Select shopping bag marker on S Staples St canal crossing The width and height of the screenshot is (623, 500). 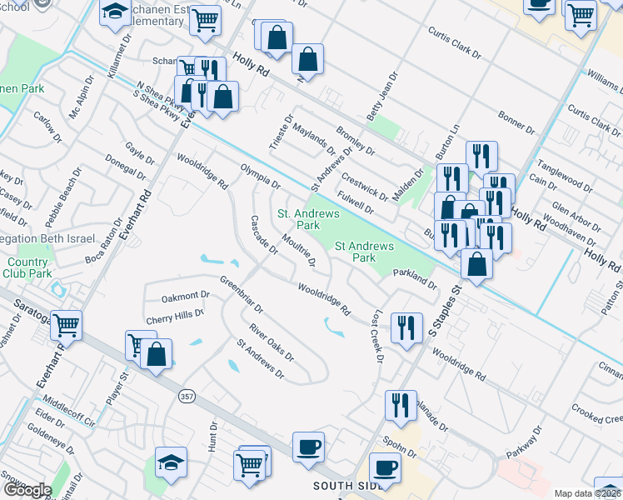click(x=476, y=266)
